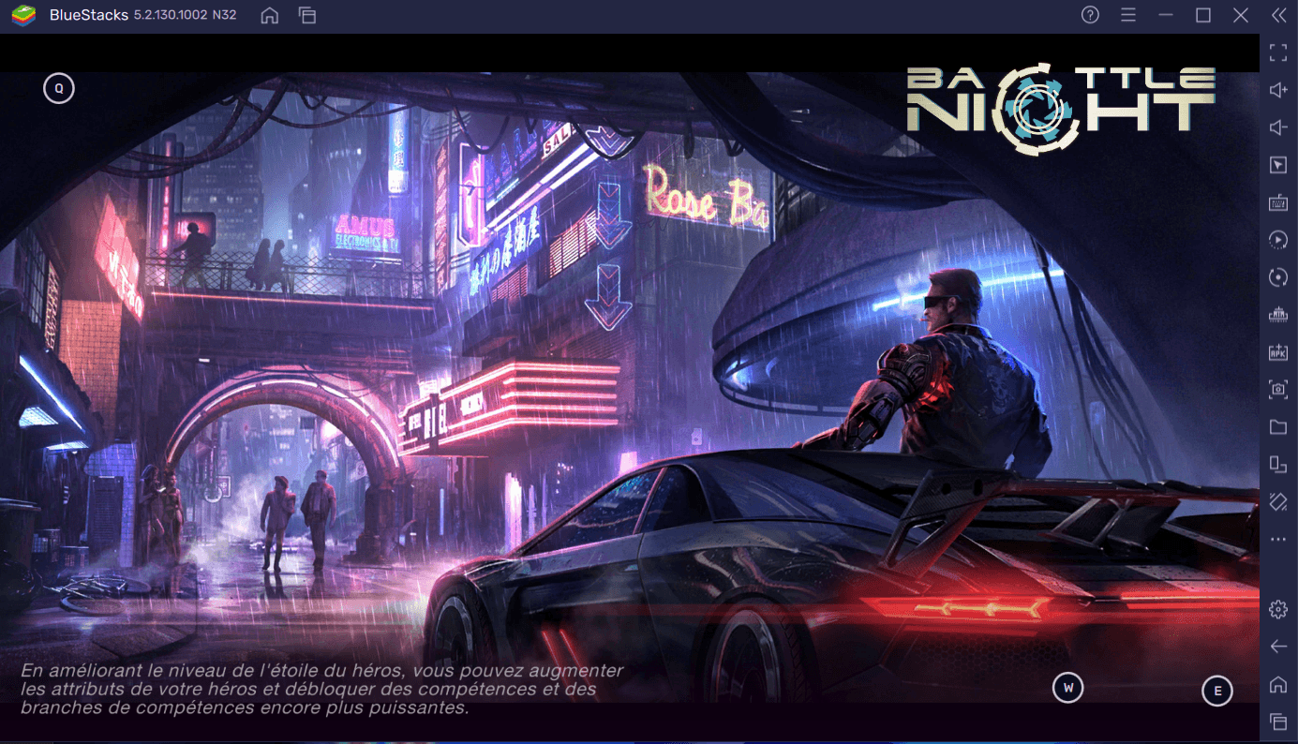
Task: Open the hamburger menu in title bar
Action: click(x=1128, y=15)
